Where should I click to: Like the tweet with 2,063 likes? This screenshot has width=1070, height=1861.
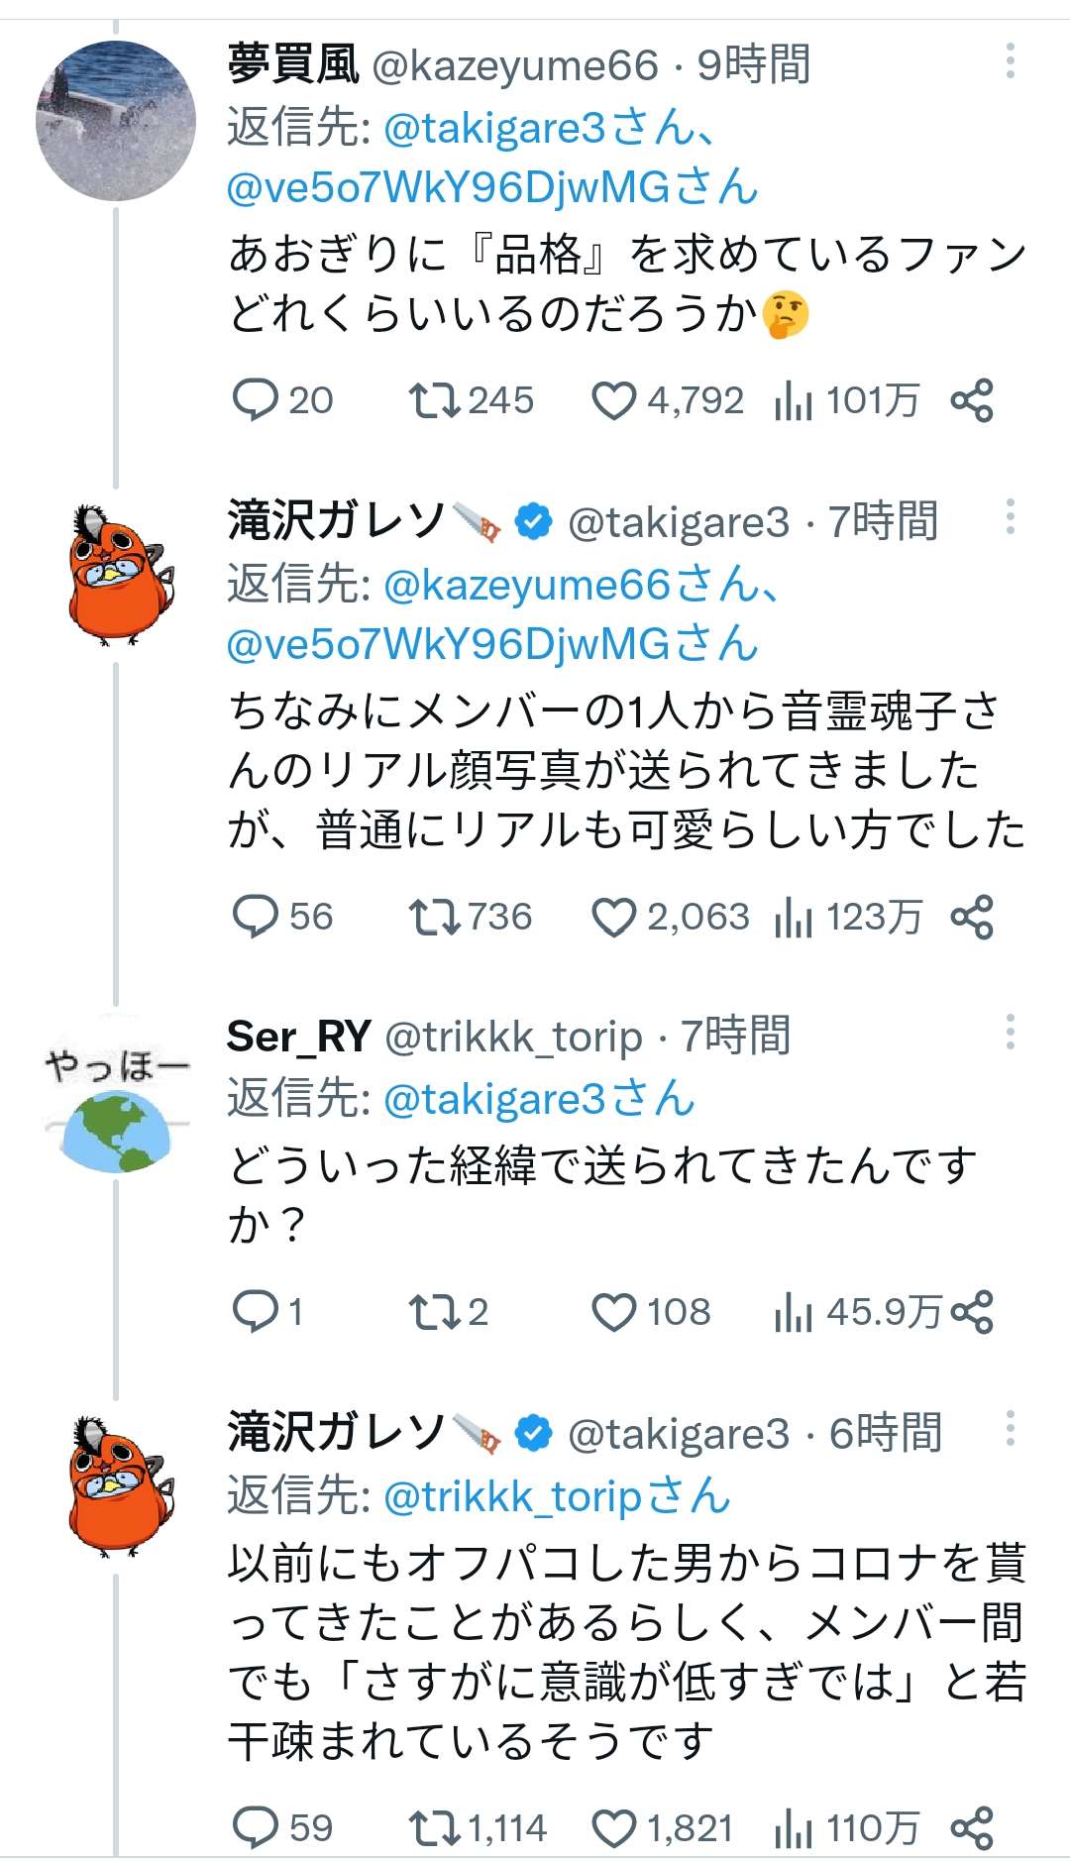(x=613, y=917)
